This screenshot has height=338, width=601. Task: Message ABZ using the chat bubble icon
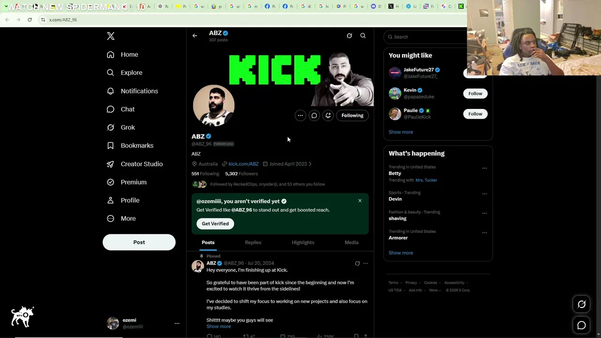[314, 115]
